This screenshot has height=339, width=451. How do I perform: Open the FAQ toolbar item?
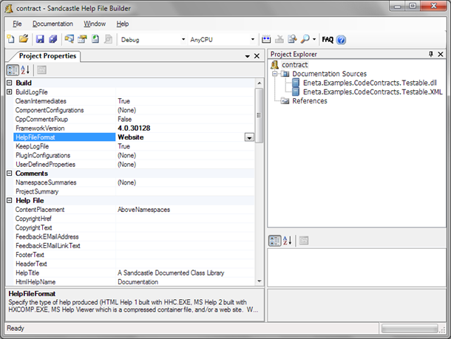(328, 39)
